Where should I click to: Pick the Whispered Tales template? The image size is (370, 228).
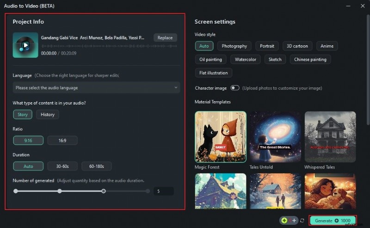(330, 136)
